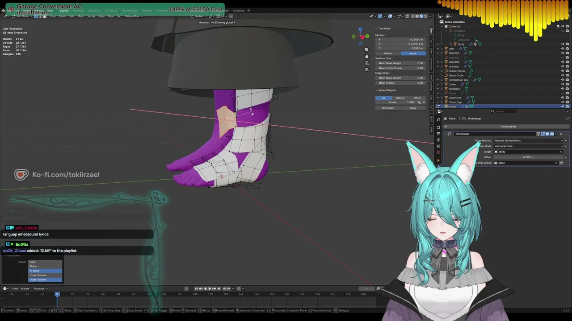572x321 pixels.
Task: Invert the Base vertex group influence
Action: [x=561, y=163]
